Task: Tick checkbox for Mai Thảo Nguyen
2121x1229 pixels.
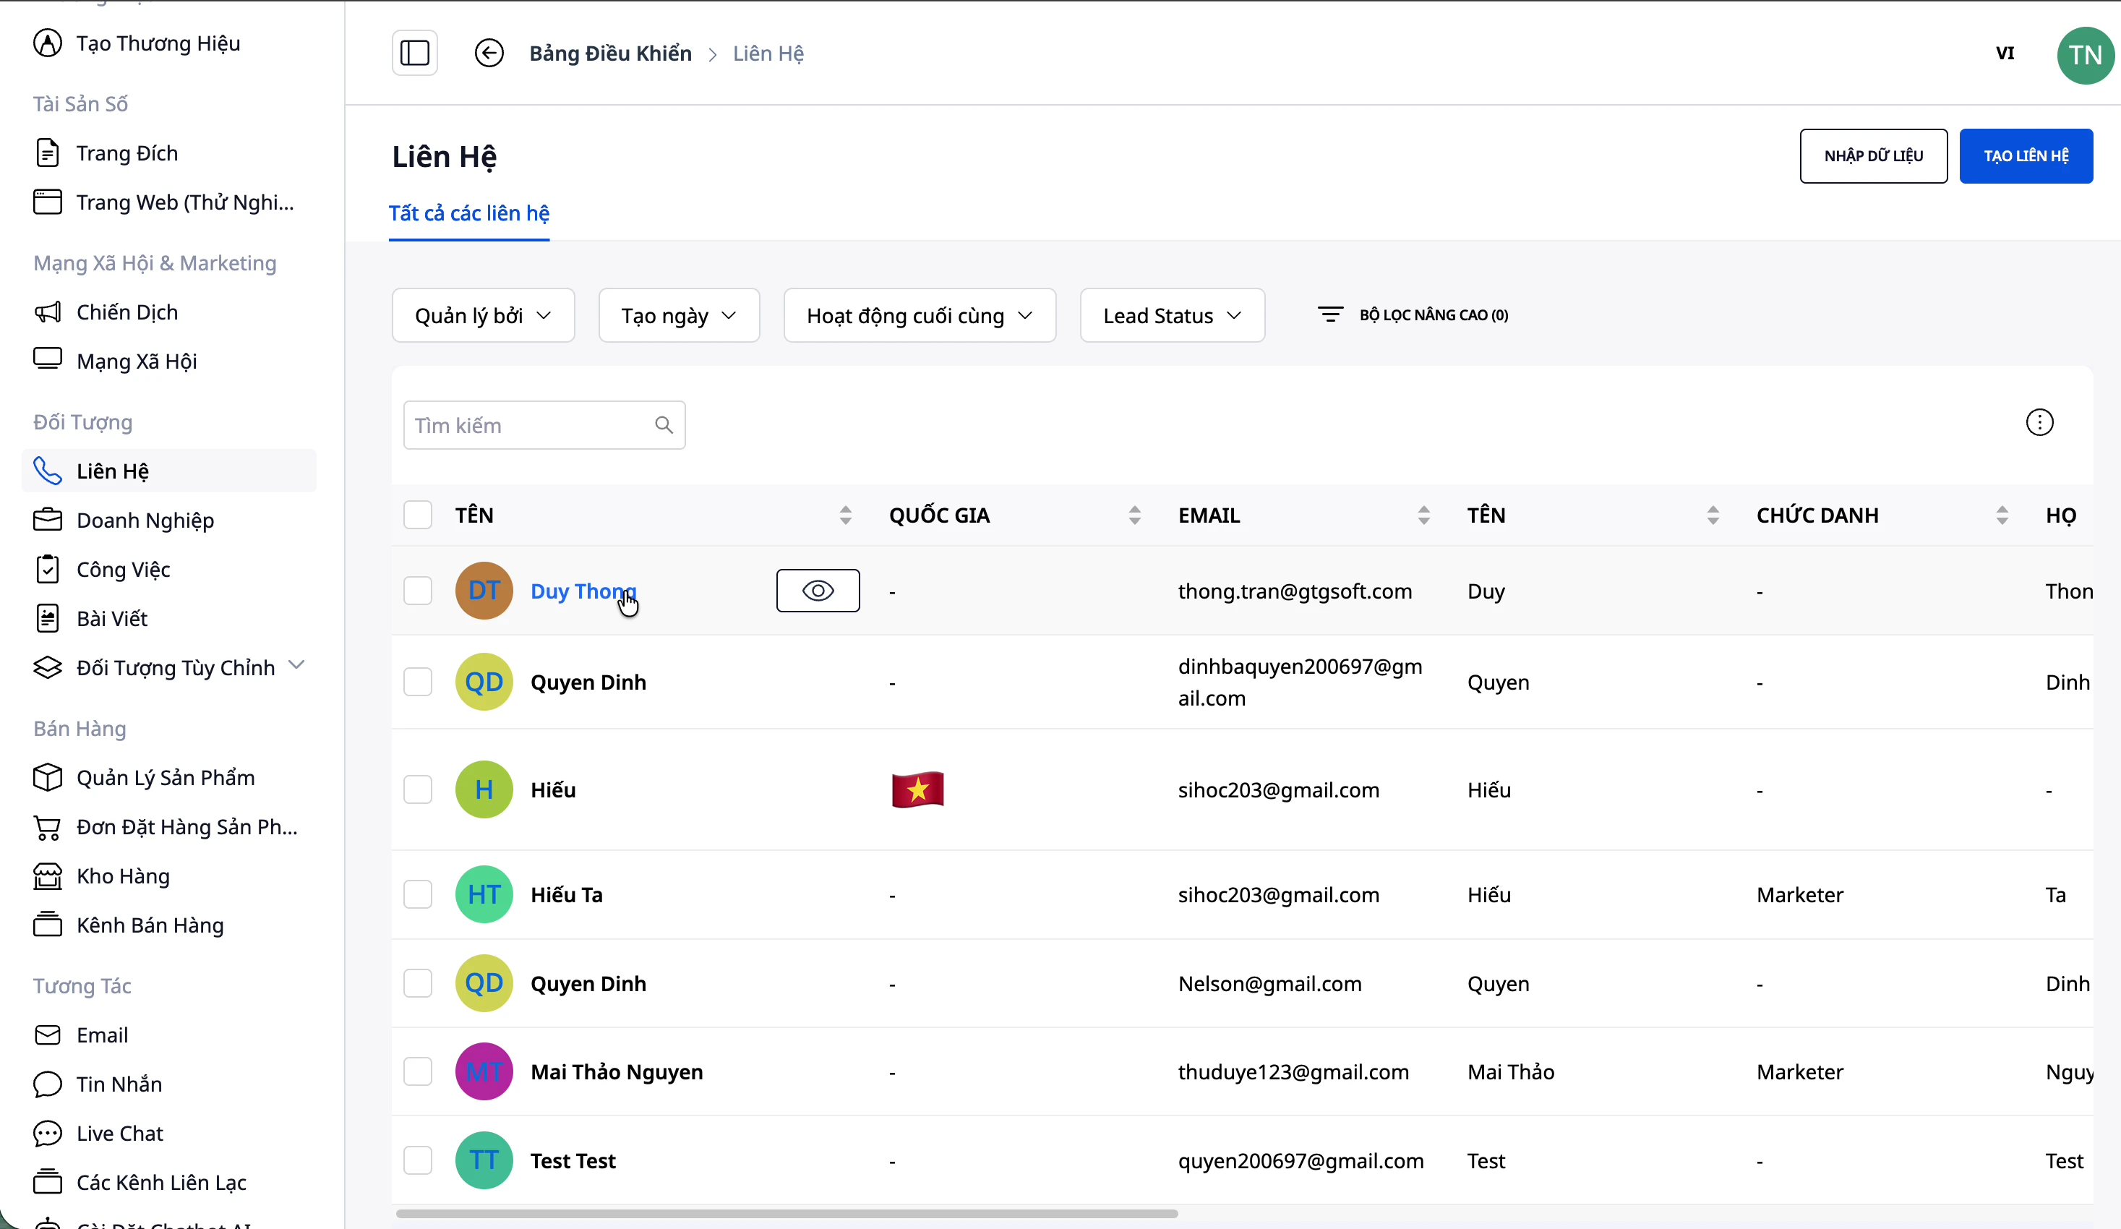Action: click(x=417, y=1071)
